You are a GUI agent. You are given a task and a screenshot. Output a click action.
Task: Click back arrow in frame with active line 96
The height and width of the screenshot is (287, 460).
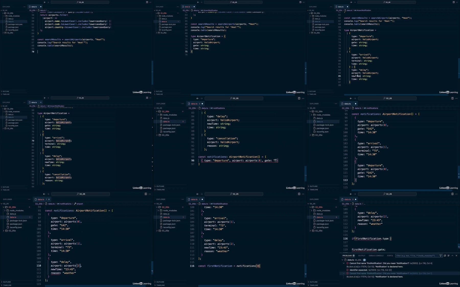tap(198, 98)
